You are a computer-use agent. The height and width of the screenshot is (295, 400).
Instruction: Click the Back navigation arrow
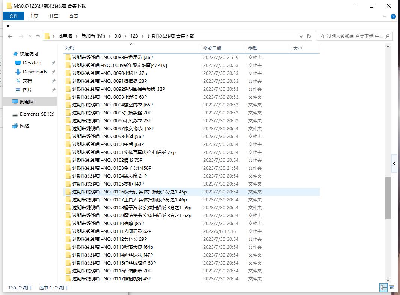[x=10, y=36]
